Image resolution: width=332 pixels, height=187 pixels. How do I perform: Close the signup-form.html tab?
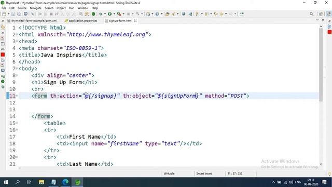tap(135, 21)
